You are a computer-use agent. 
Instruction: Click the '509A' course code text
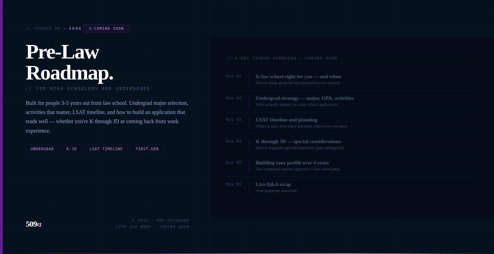click(x=75, y=29)
